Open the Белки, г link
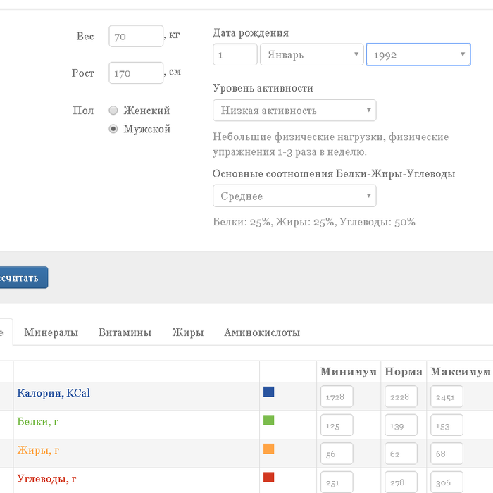The width and height of the screenshot is (493, 493). [38, 421]
